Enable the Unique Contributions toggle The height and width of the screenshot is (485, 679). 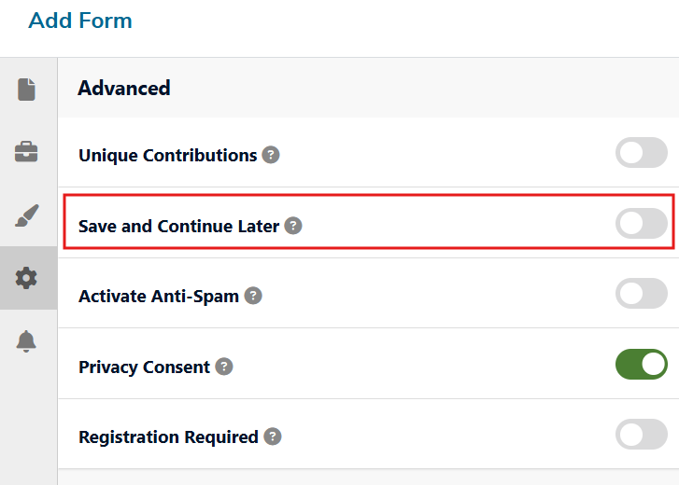pos(641,153)
